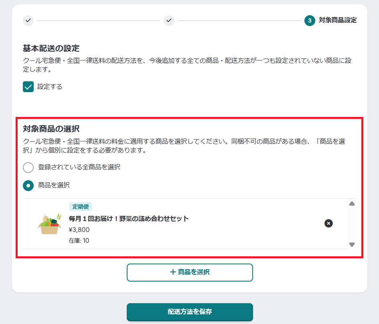
Task: Click the scroll down arrow in product list
Action: [352, 245]
